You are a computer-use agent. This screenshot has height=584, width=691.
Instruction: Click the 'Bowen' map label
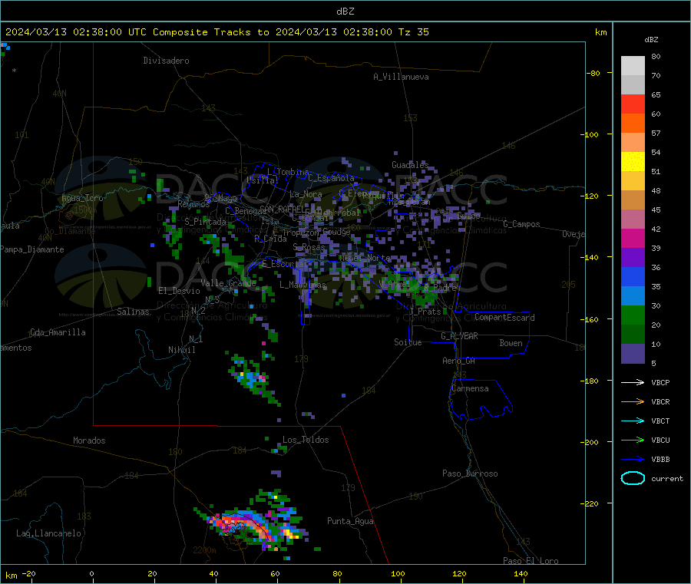511,343
